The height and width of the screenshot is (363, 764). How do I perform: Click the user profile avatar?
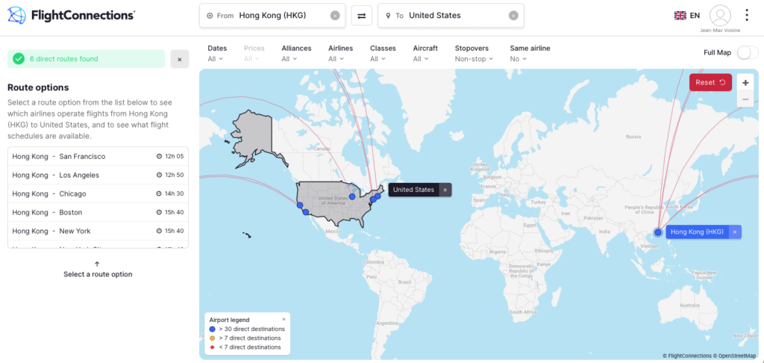coord(720,15)
